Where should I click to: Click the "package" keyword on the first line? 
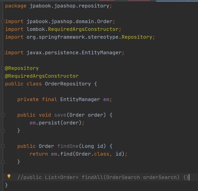click(16, 6)
